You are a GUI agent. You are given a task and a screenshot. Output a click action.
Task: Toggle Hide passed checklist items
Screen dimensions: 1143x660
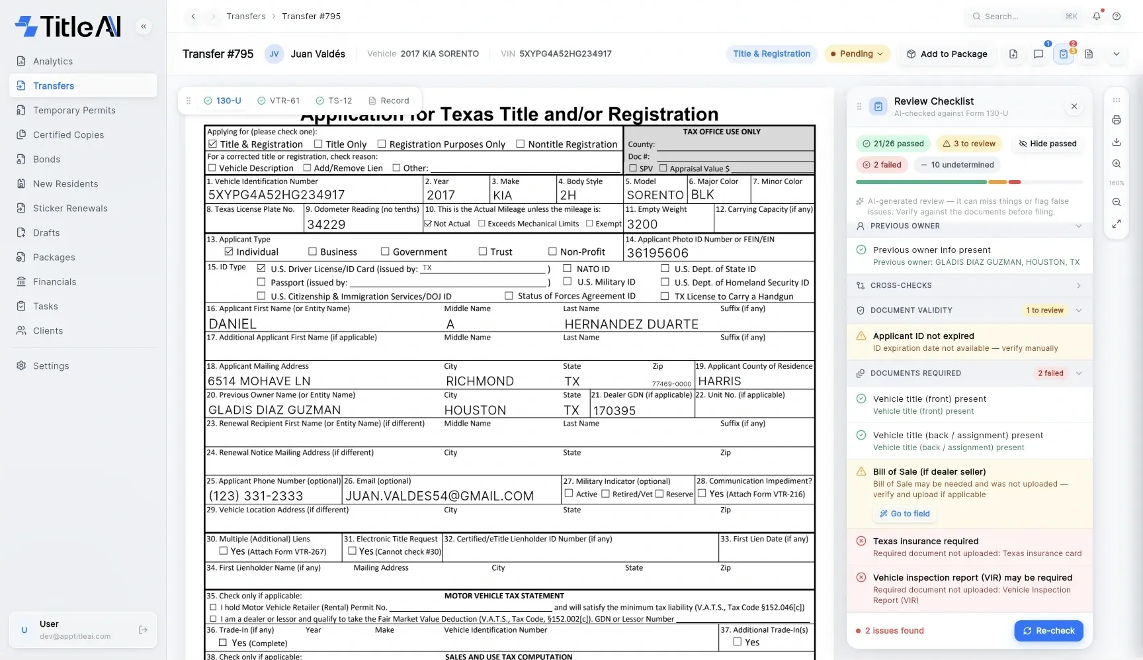tap(1048, 144)
